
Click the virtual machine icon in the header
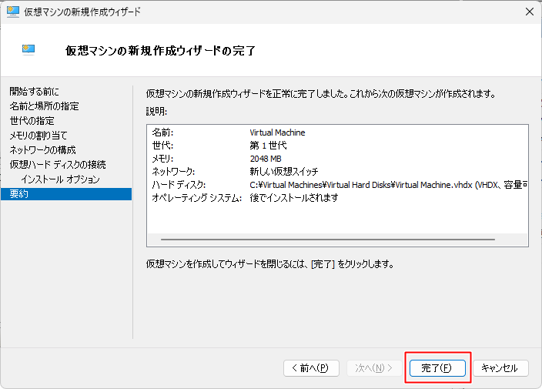pyautogui.click(x=30, y=51)
